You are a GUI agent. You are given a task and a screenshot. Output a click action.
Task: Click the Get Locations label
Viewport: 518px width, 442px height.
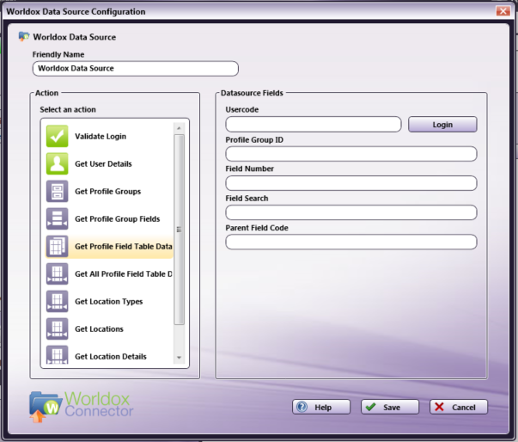[99, 329]
